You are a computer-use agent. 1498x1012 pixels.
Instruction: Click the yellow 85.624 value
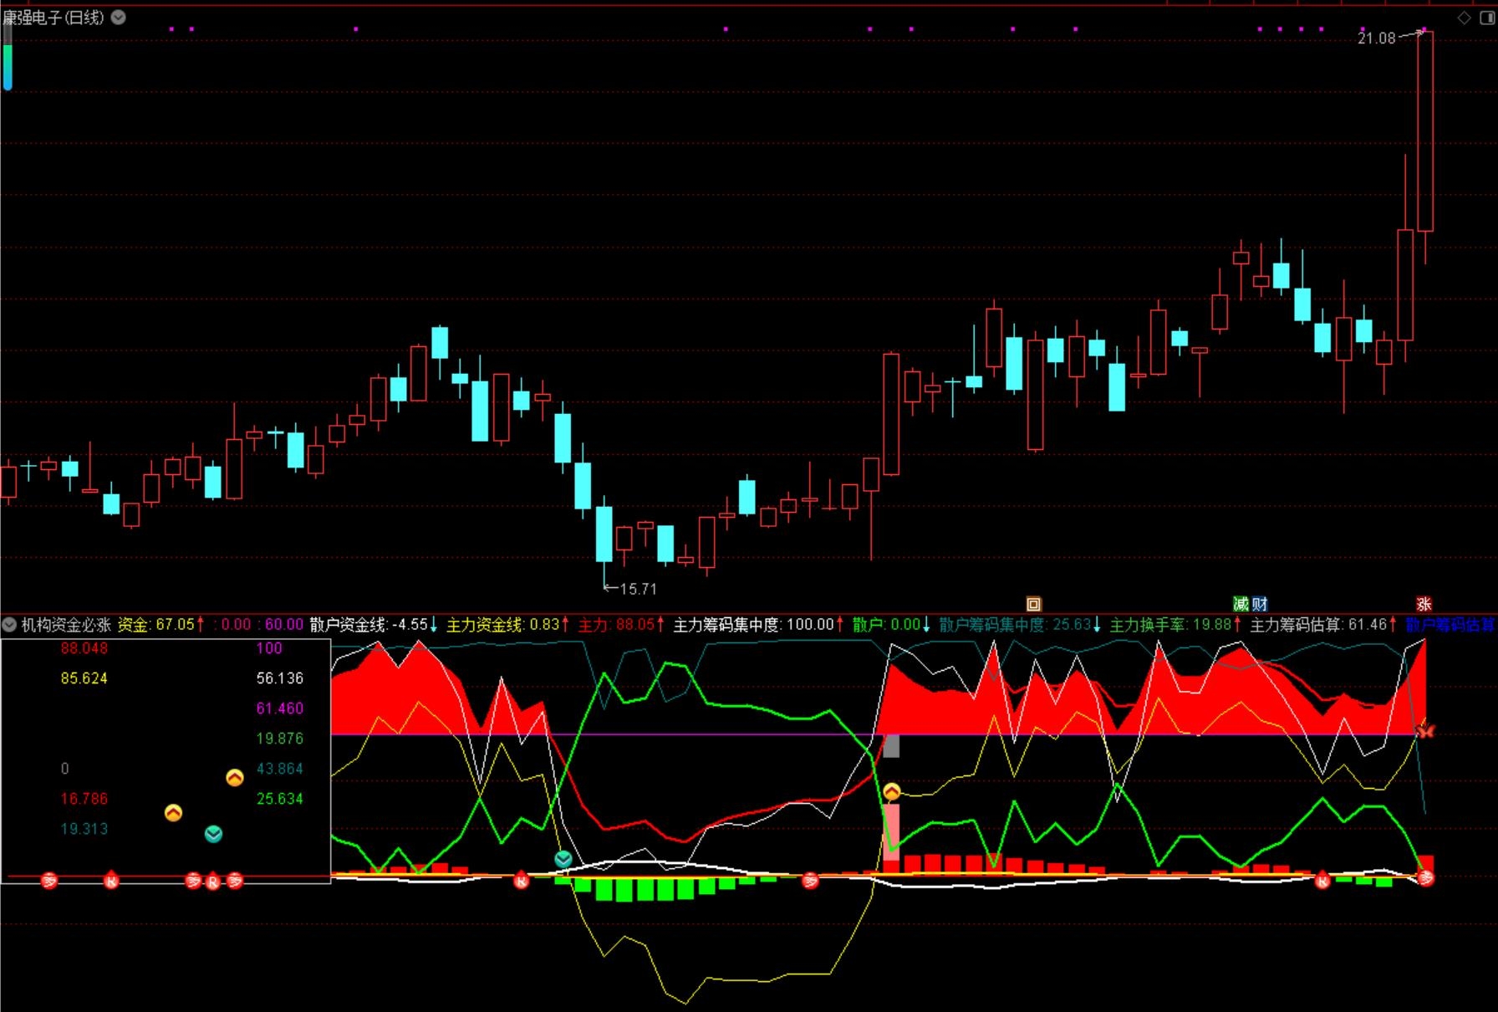[x=84, y=678]
